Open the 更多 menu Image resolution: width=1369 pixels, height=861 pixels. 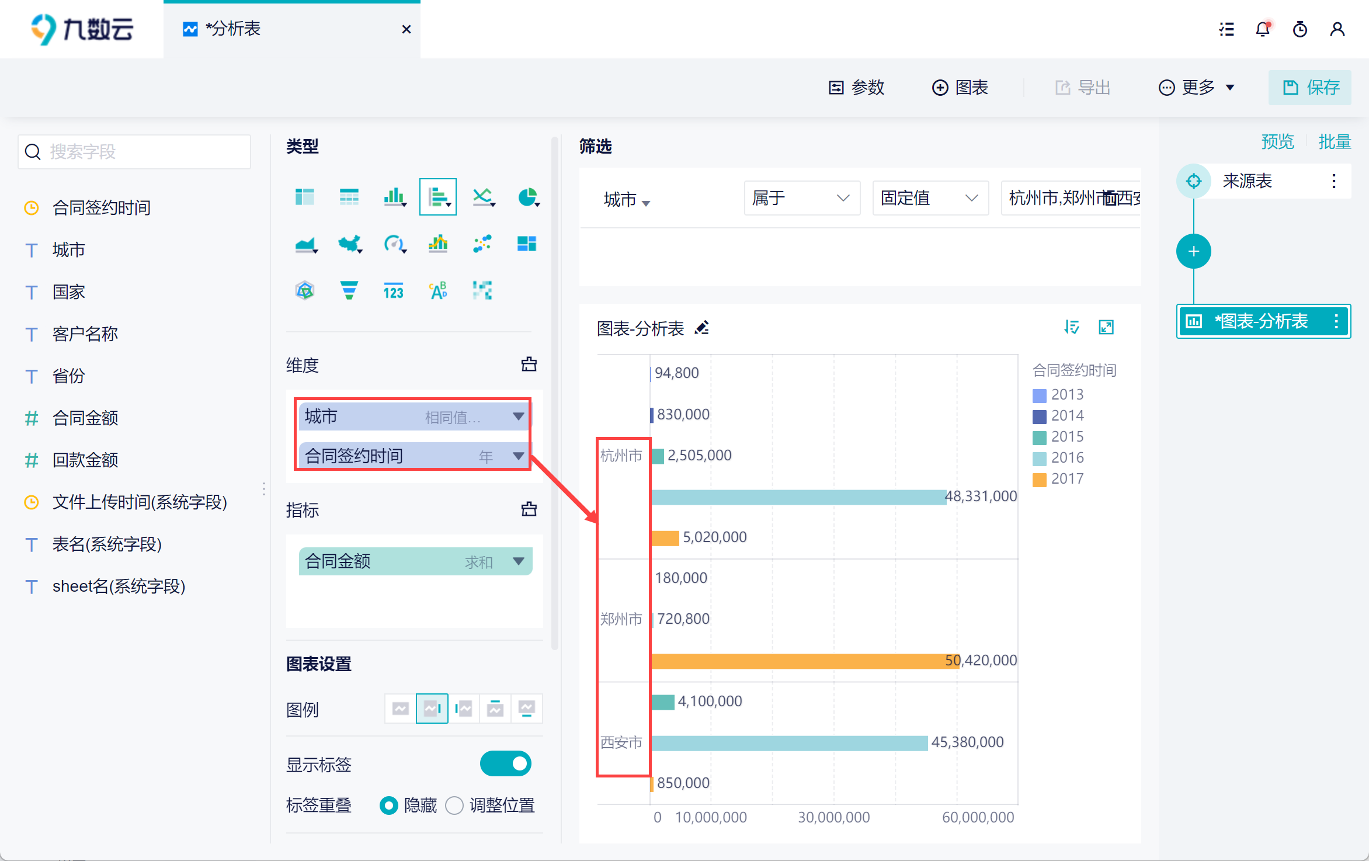click(x=1197, y=88)
